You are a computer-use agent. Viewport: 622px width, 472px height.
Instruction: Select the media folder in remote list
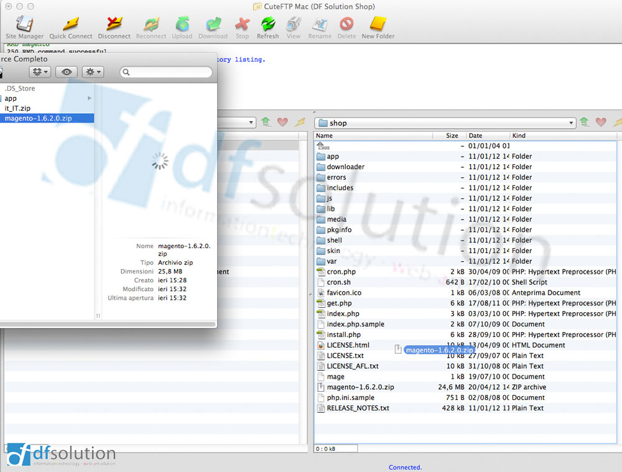pos(466,220)
